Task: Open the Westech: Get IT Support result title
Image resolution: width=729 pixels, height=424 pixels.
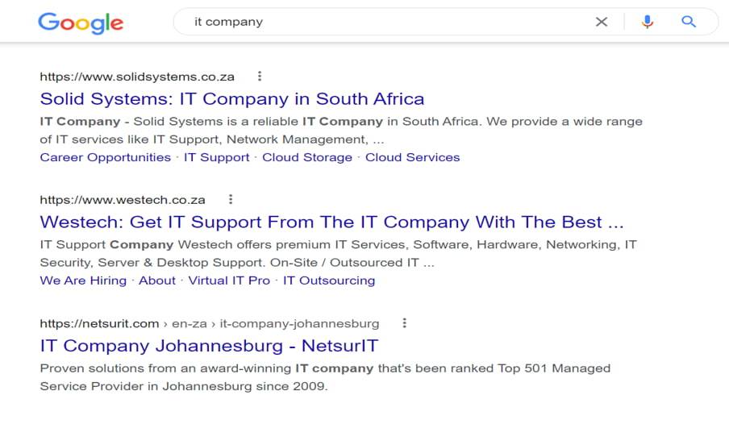Action: (331, 222)
